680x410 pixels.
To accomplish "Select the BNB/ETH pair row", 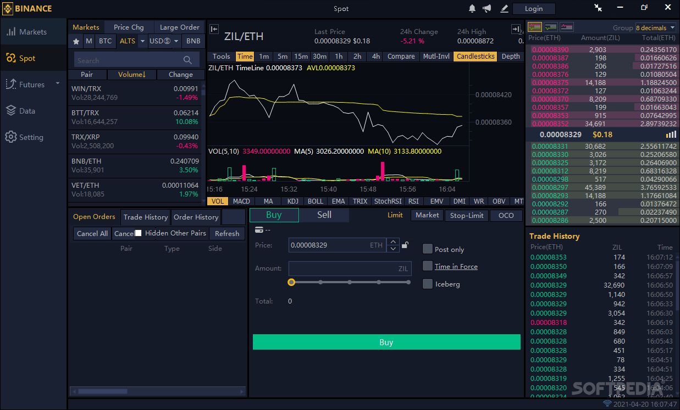I will pos(135,165).
